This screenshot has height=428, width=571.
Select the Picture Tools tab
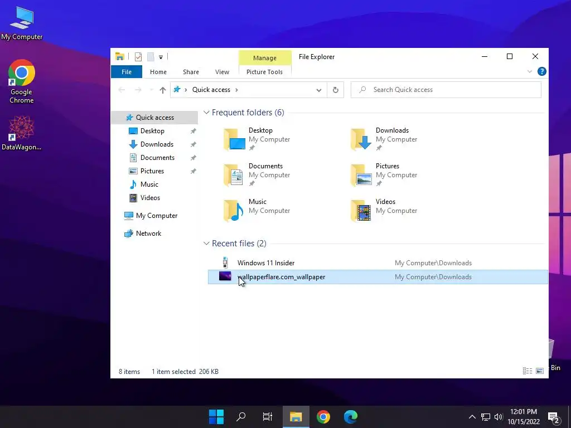pos(264,72)
